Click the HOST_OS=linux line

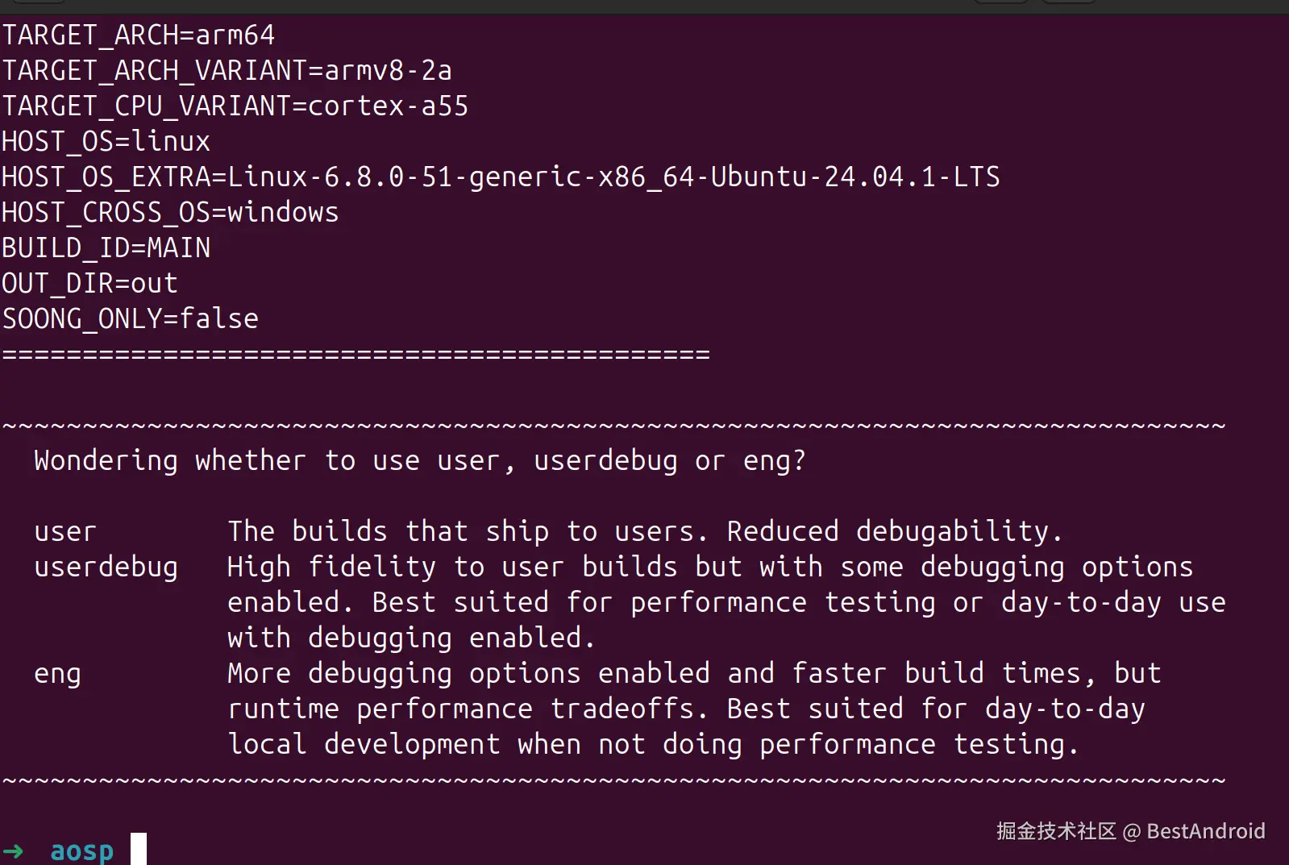tap(106, 142)
